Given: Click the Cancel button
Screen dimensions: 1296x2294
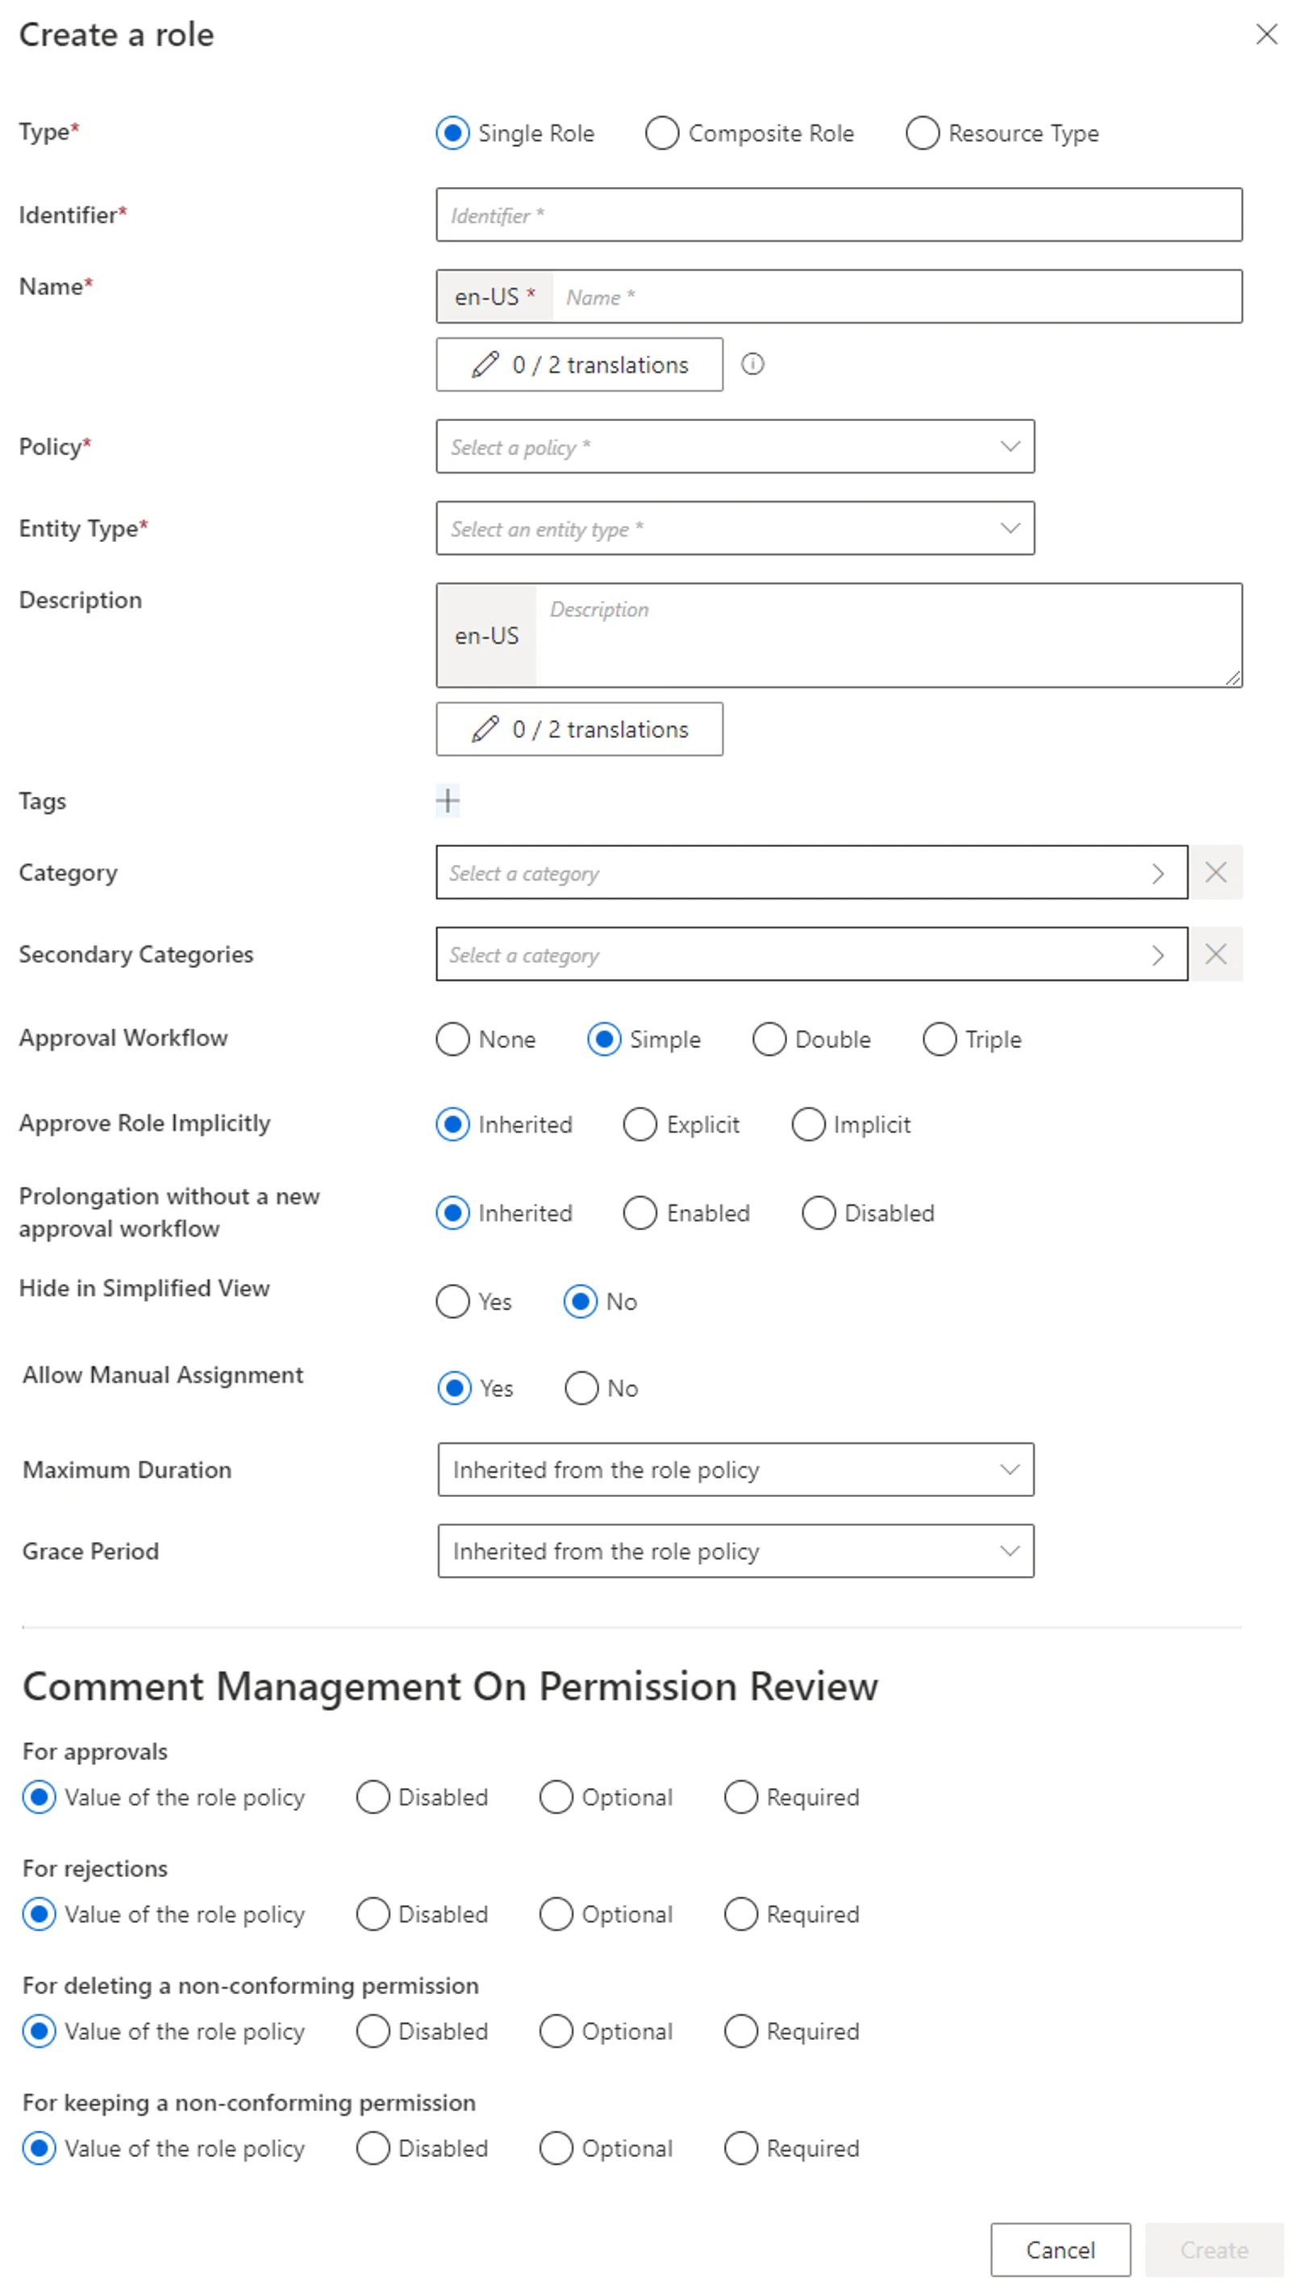Looking at the screenshot, I should tap(1061, 2250).
